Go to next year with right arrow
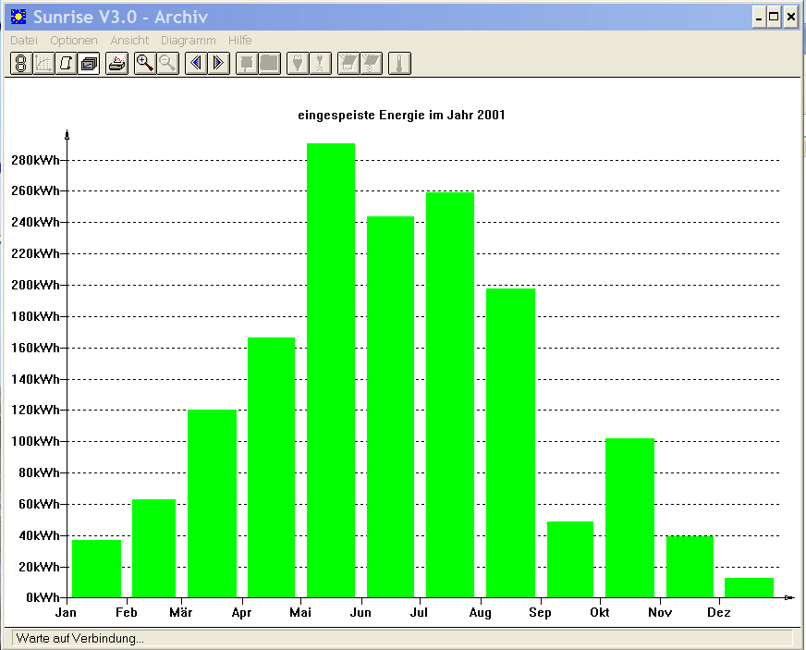Image resolution: width=806 pixels, height=650 pixels. pos(218,63)
